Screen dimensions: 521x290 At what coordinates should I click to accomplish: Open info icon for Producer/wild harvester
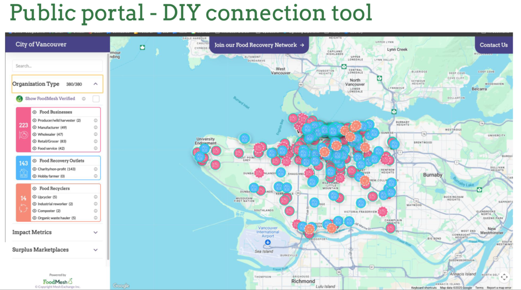click(95, 121)
